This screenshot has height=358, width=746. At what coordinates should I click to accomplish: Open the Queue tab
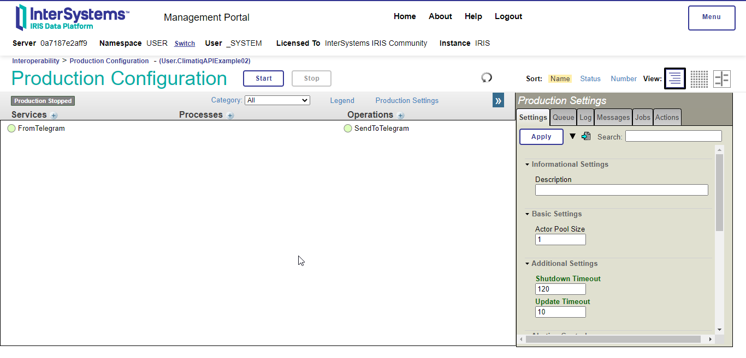[563, 117]
